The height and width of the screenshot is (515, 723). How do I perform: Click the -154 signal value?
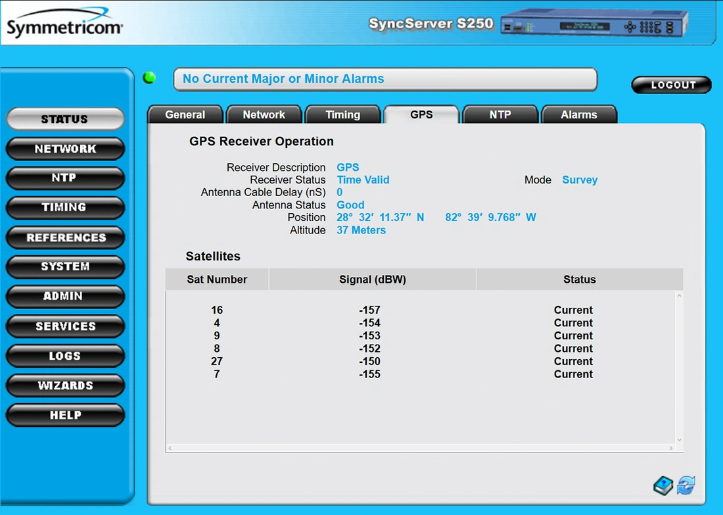370,323
